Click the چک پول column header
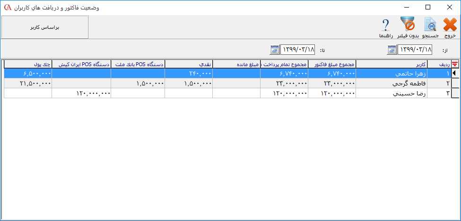Image resolution: width=461 pixels, height=221 pixels. (28, 64)
